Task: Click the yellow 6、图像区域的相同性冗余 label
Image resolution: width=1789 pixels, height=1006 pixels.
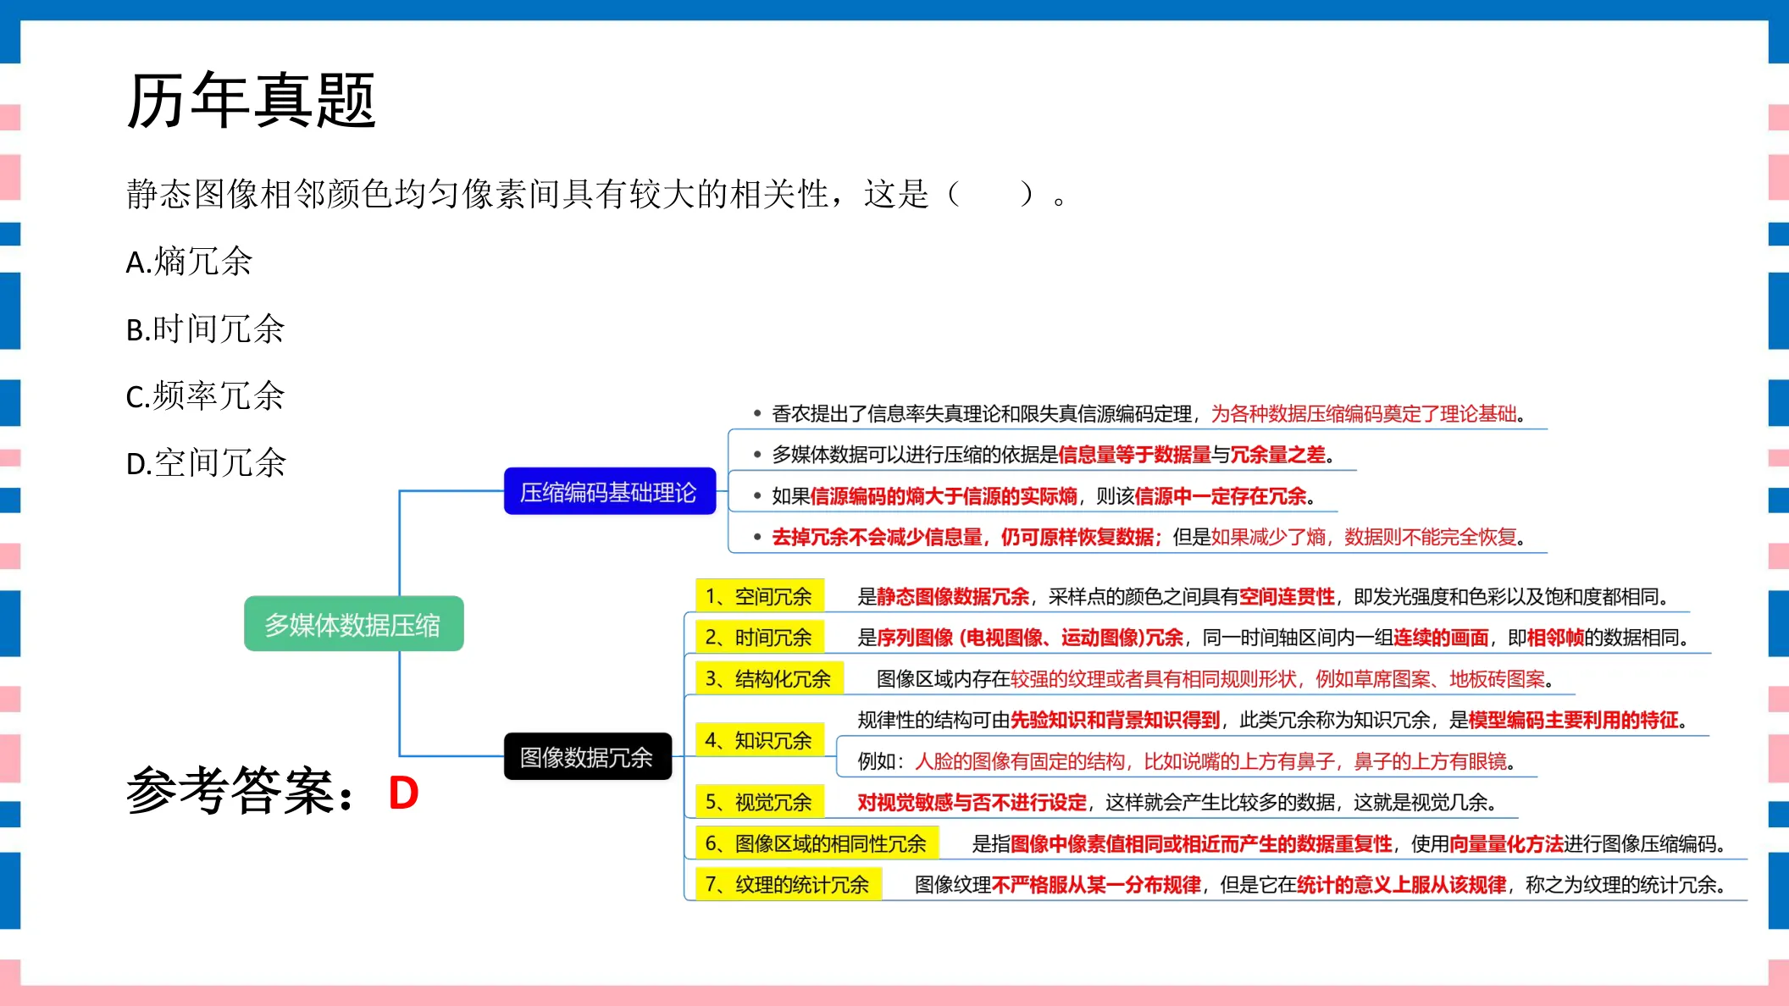Action: coord(817,843)
